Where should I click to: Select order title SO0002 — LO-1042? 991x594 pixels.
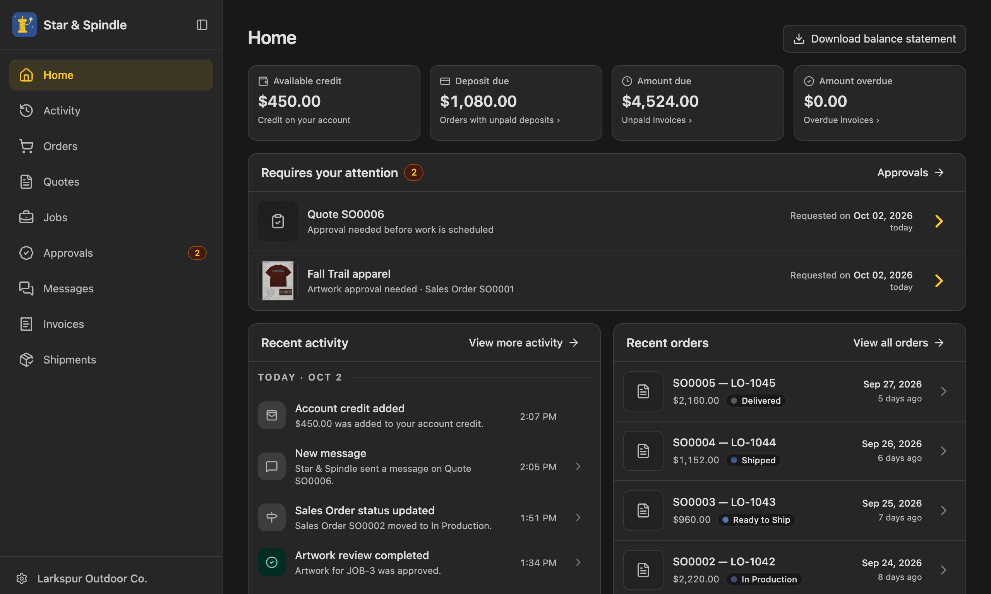[x=724, y=562]
